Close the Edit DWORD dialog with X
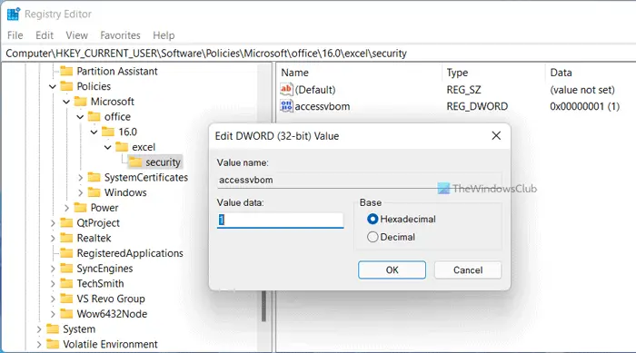This screenshot has width=636, height=353. coord(496,136)
